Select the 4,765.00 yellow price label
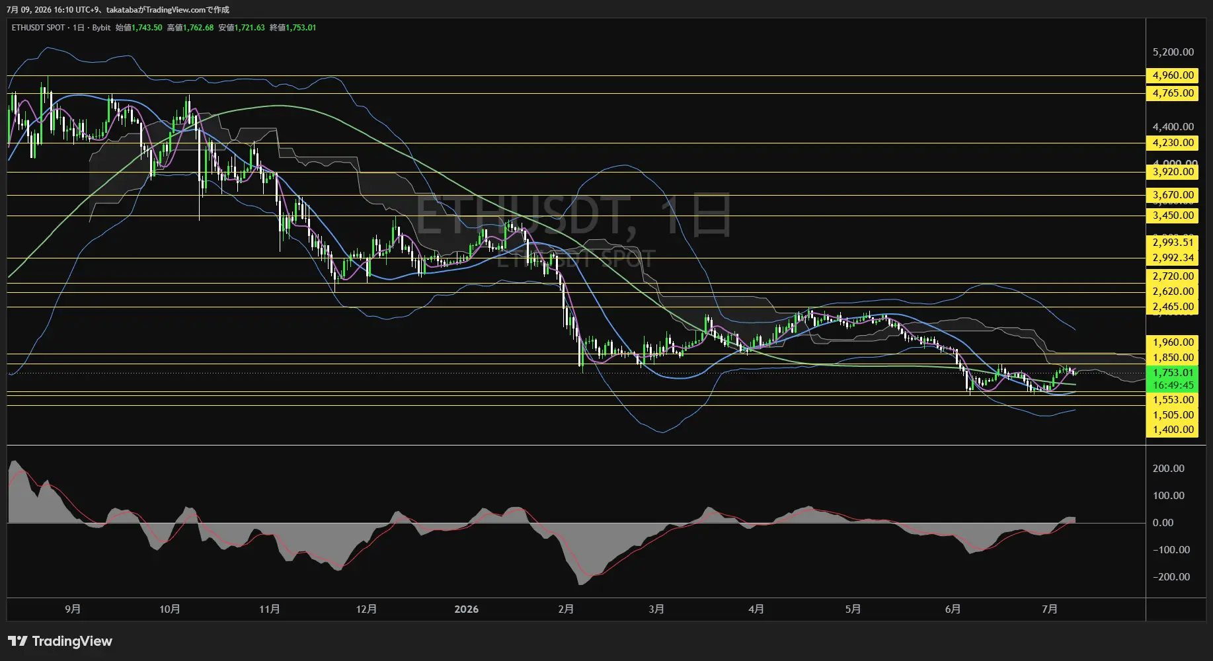 click(1173, 93)
